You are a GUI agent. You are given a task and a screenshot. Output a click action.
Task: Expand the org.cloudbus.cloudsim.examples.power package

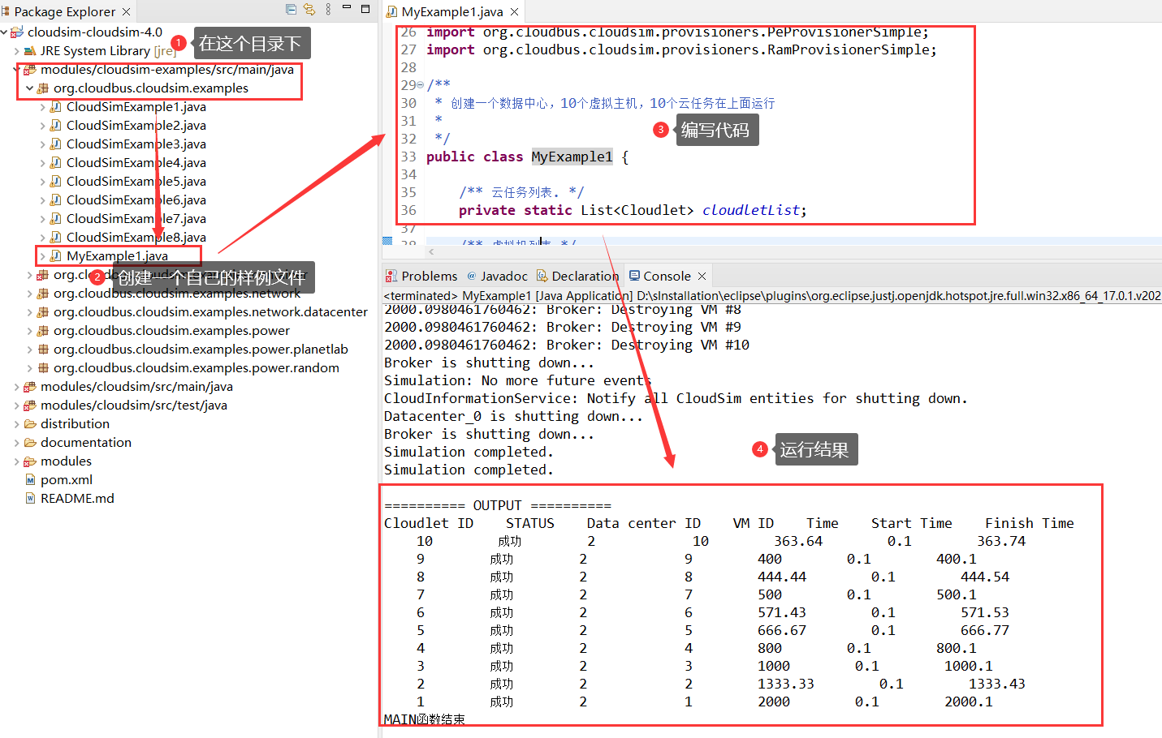tap(29, 331)
